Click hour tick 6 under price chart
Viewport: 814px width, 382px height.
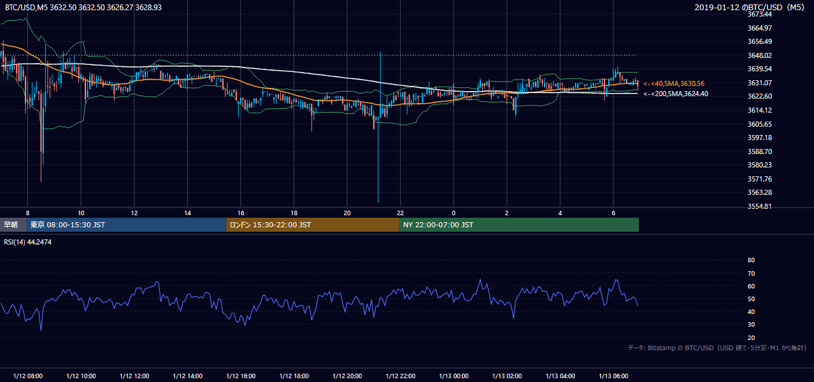click(x=613, y=213)
